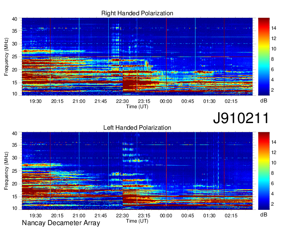Click the "Right Handed Polarization" plot title
This screenshot has height=228, width=281.
click(x=137, y=13)
